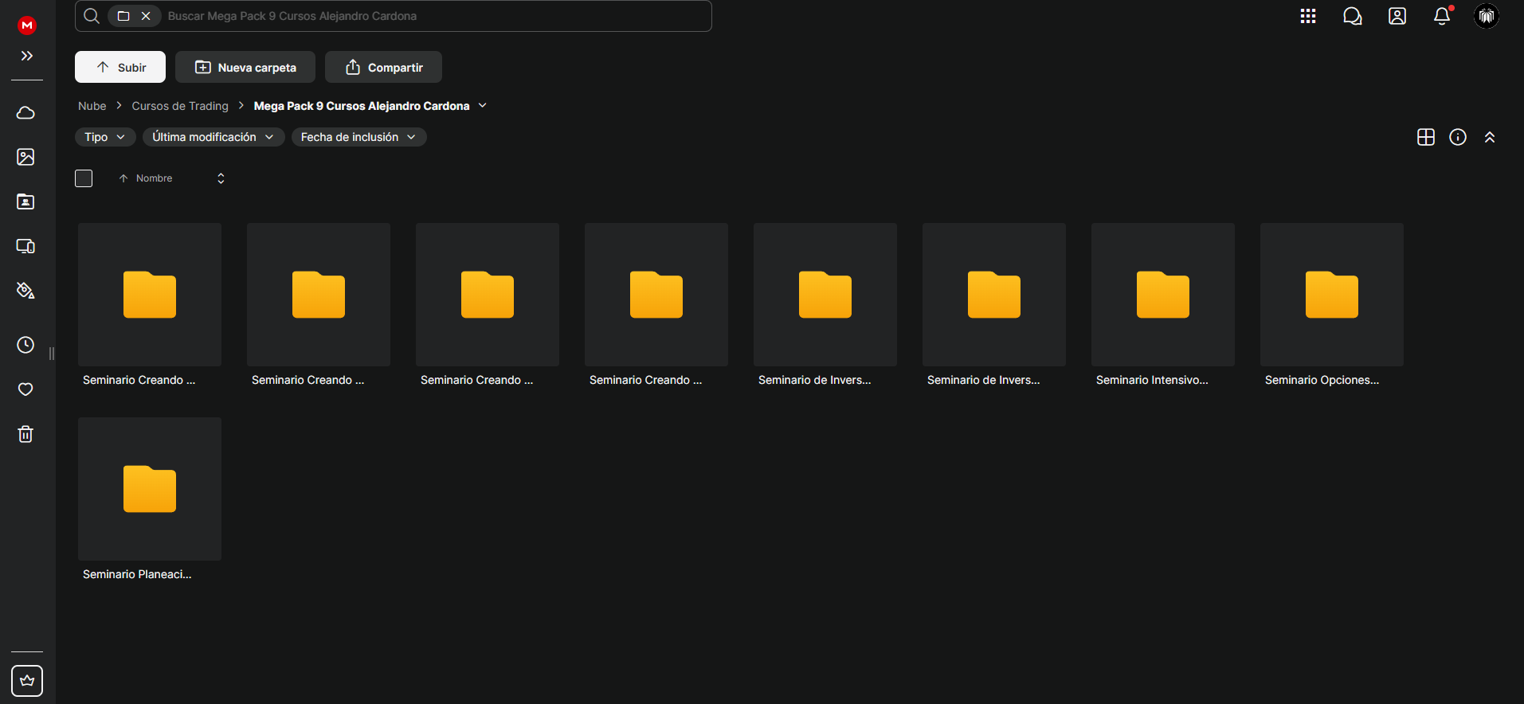Open the Rubbish bin in sidebar
Image resolution: width=1524 pixels, height=704 pixels.
pyautogui.click(x=25, y=434)
